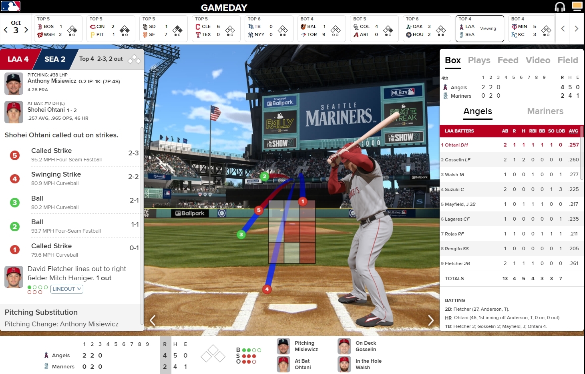Image resolution: width=585 pixels, height=374 pixels.
Task: Click pitch 3 Ball 80.2 MPH icon
Action: pos(15,203)
